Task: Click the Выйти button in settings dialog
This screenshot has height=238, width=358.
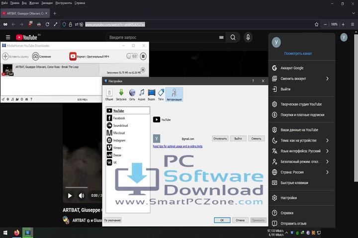Action: (238, 138)
